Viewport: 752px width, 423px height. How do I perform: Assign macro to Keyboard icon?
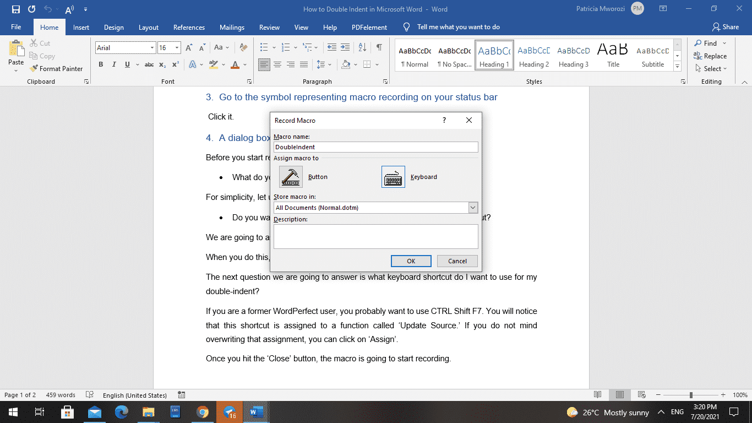click(393, 177)
